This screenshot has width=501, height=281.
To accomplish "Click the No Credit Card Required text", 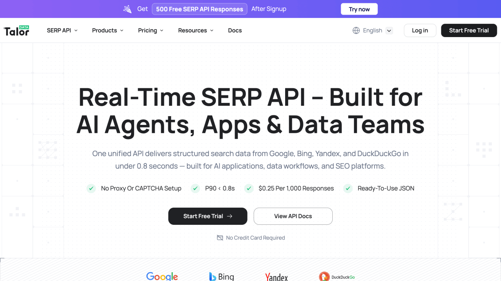I will pos(256,238).
